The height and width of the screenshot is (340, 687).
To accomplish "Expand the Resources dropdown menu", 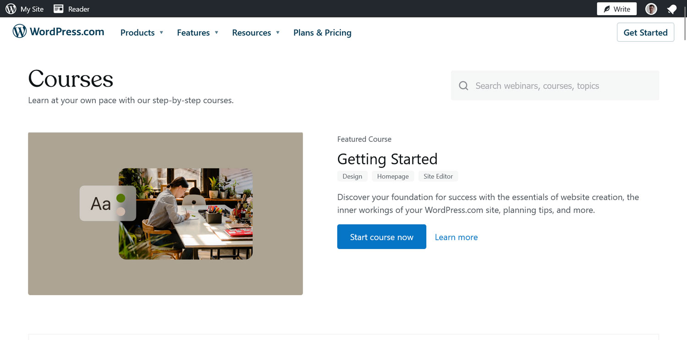I will coord(256,32).
